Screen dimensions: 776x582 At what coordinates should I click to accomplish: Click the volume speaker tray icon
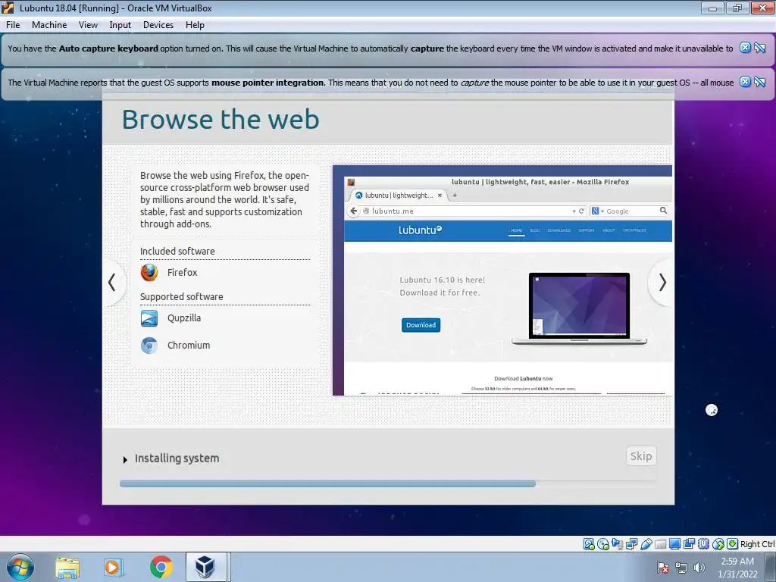(699, 568)
